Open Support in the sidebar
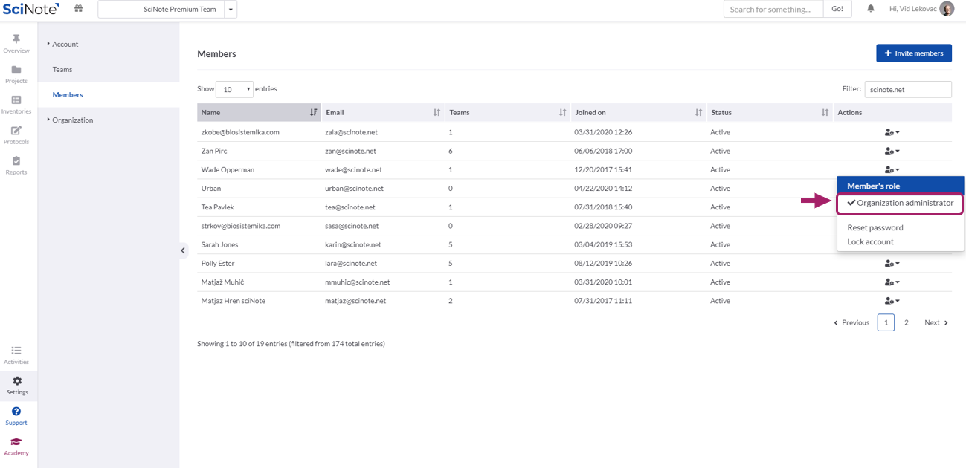Viewport: 966px width, 468px height. 16,416
